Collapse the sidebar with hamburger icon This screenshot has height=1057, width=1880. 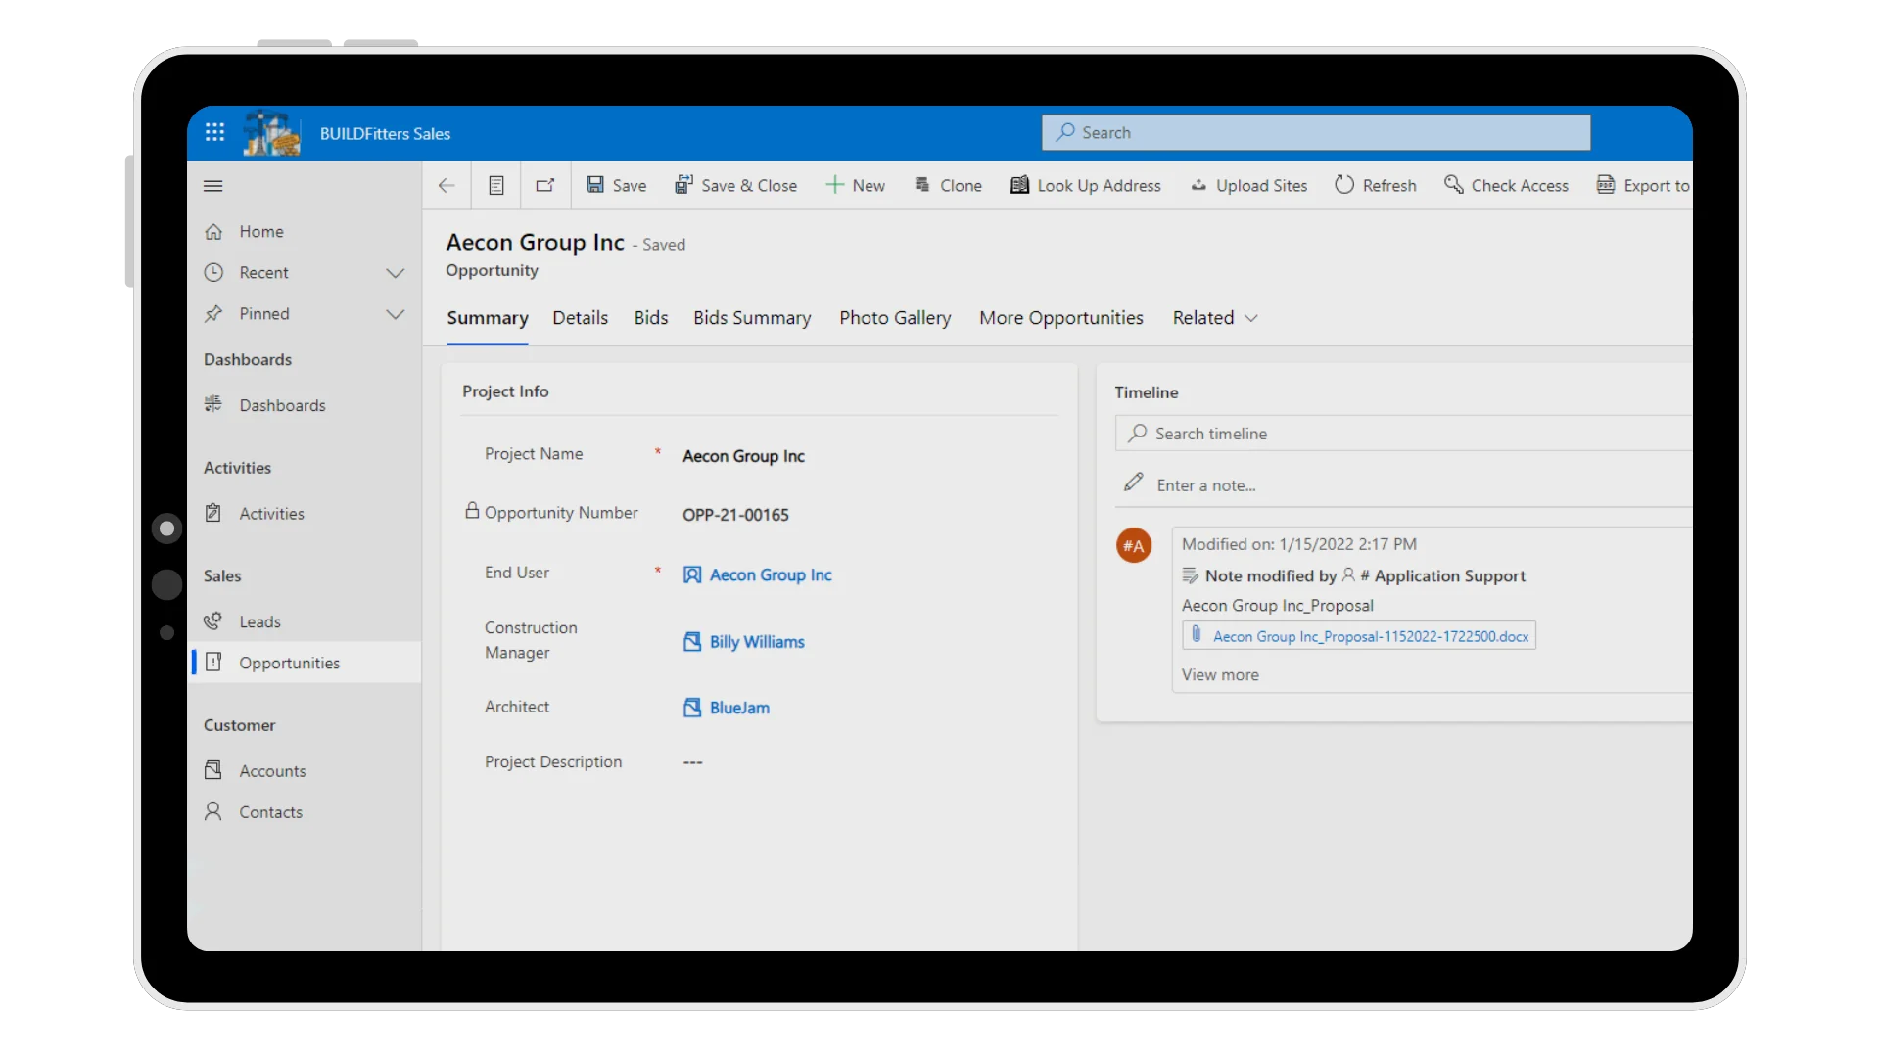[x=212, y=186]
